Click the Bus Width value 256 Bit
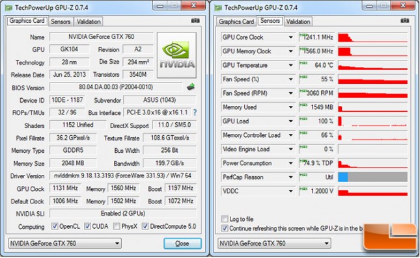 pyautogui.click(x=169, y=150)
